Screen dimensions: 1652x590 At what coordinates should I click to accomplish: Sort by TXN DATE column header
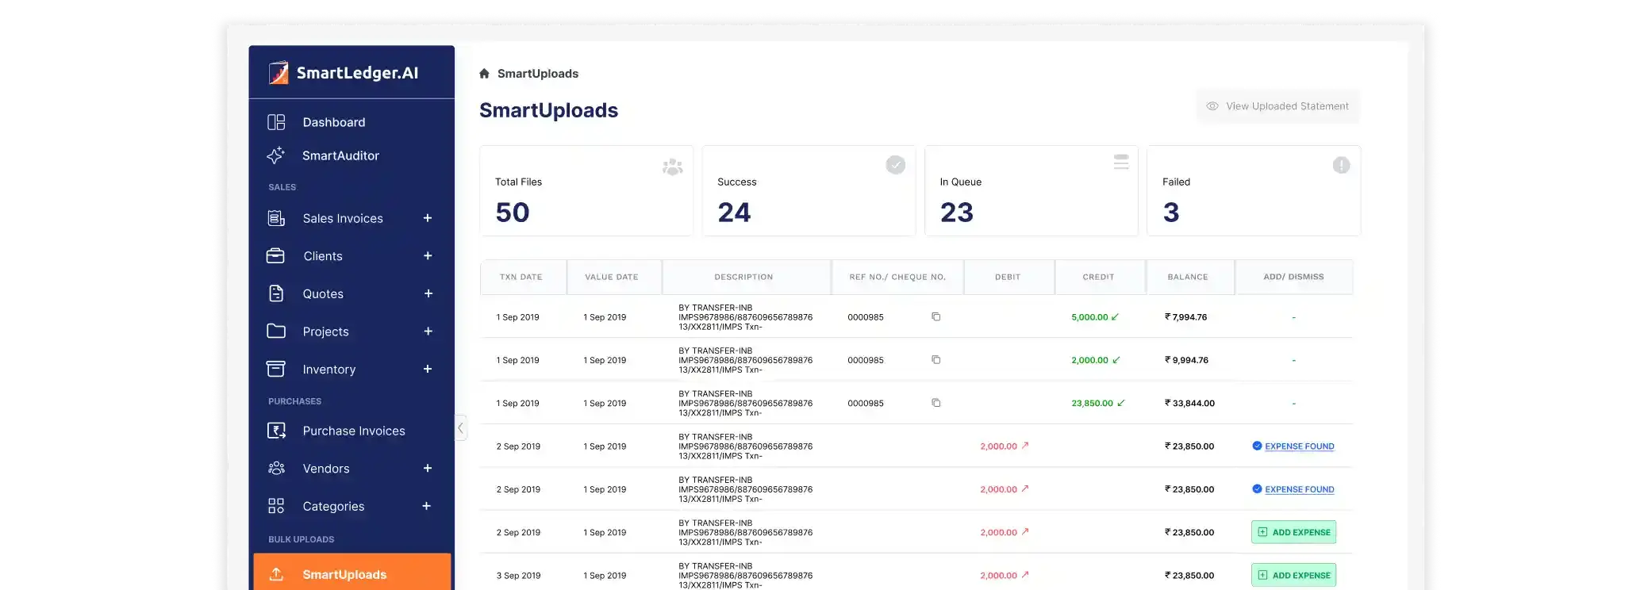coord(523,277)
